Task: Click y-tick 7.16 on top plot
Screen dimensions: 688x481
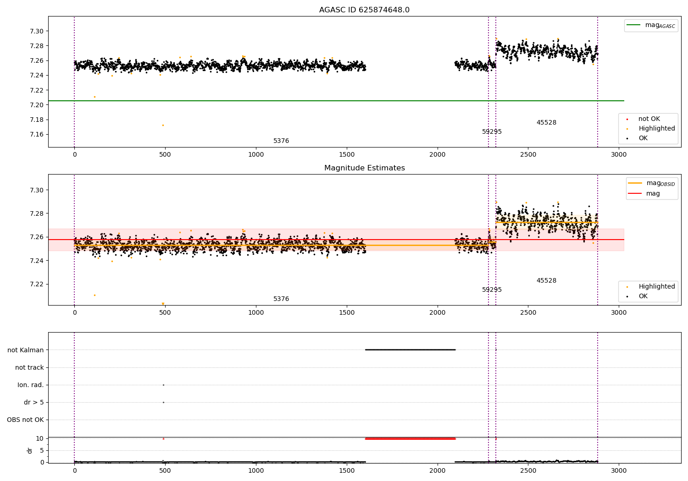Action: tap(37, 135)
